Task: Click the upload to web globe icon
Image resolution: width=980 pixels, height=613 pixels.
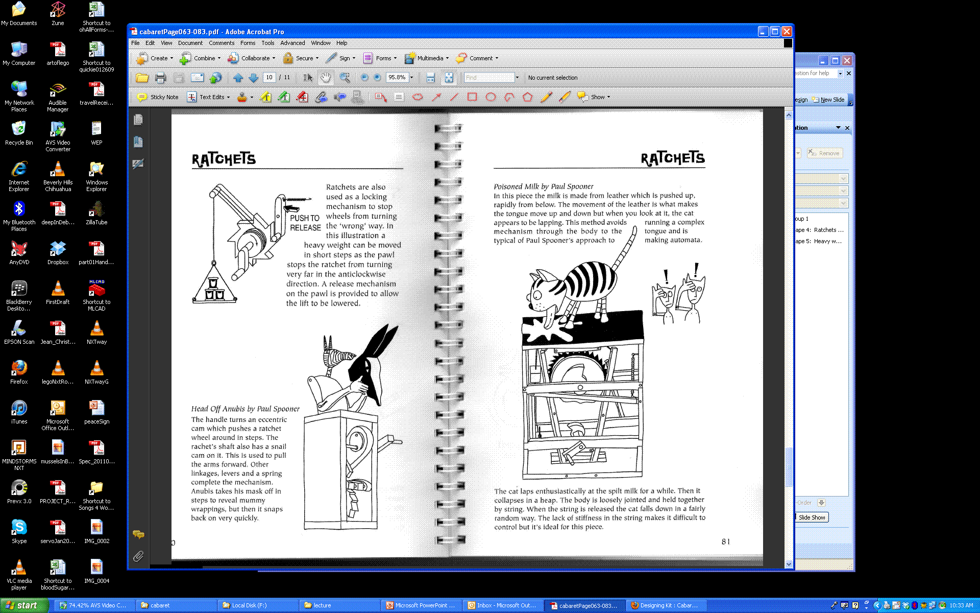Action: pyautogui.click(x=216, y=78)
